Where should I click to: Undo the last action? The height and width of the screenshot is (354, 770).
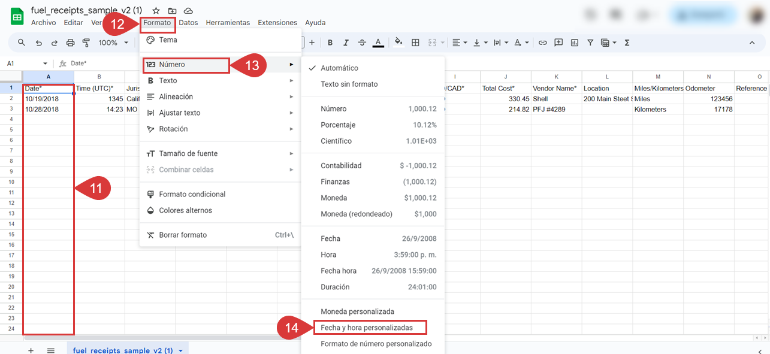click(39, 43)
